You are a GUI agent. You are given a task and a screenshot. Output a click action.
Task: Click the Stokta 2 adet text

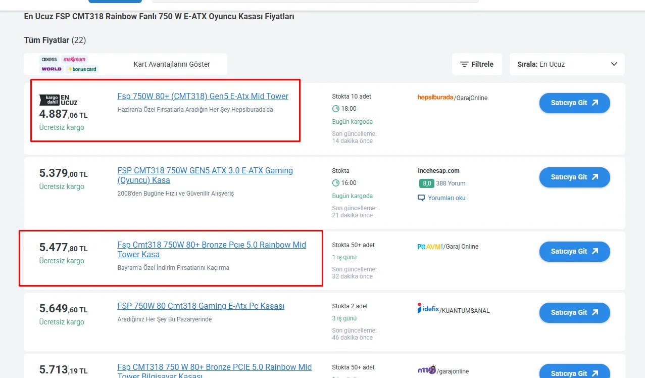(350, 306)
